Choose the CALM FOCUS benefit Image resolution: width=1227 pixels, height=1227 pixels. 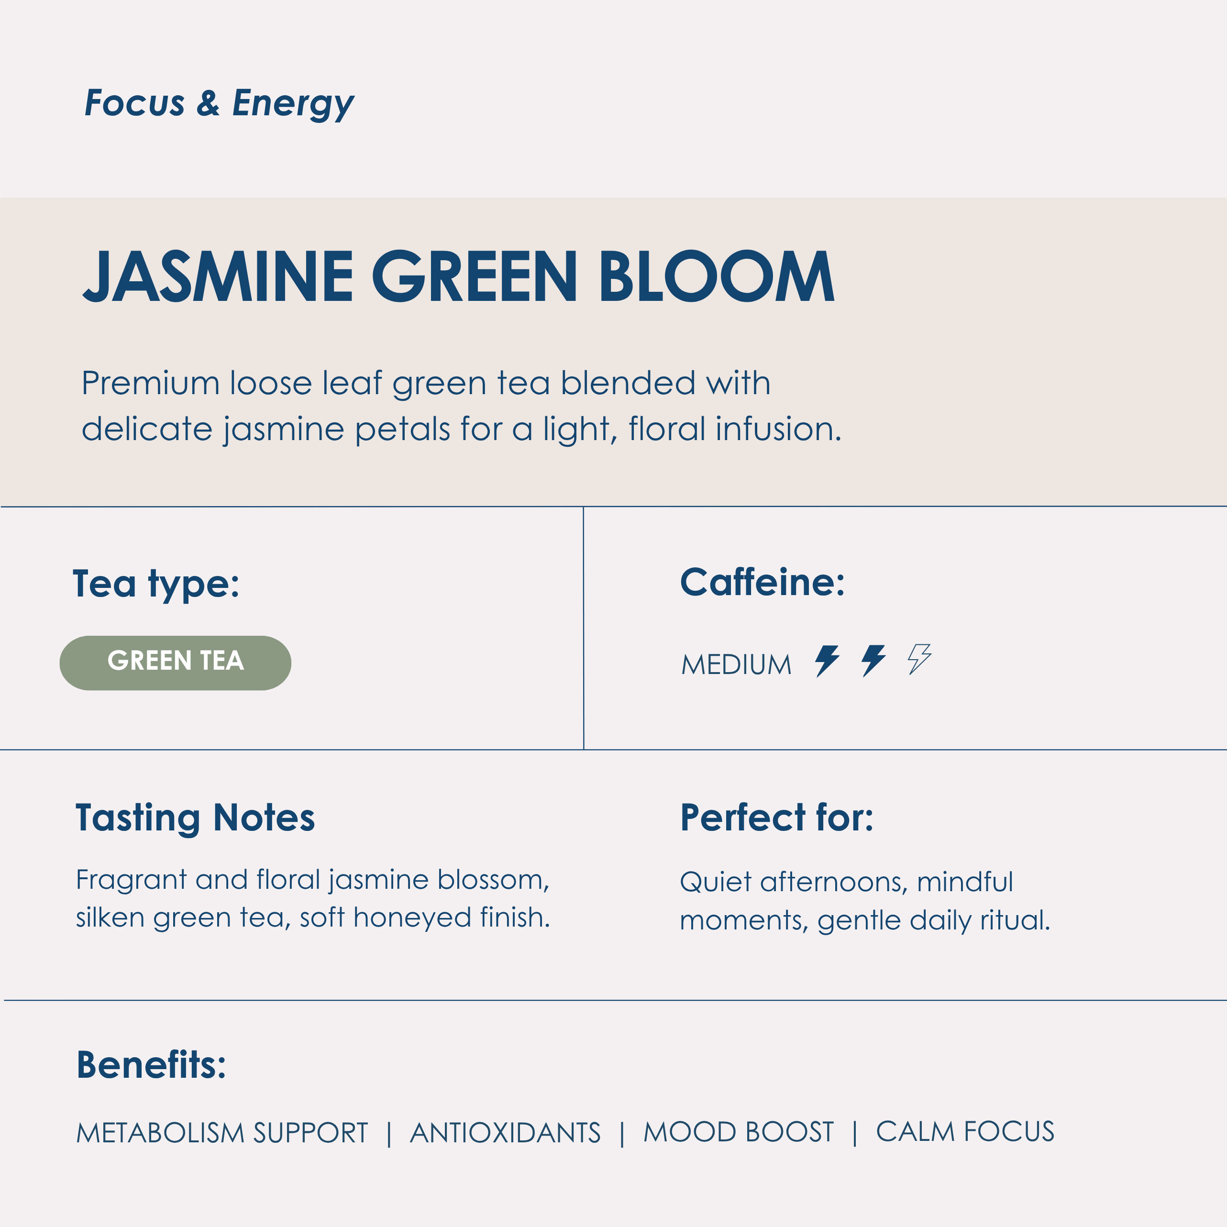(965, 1132)
